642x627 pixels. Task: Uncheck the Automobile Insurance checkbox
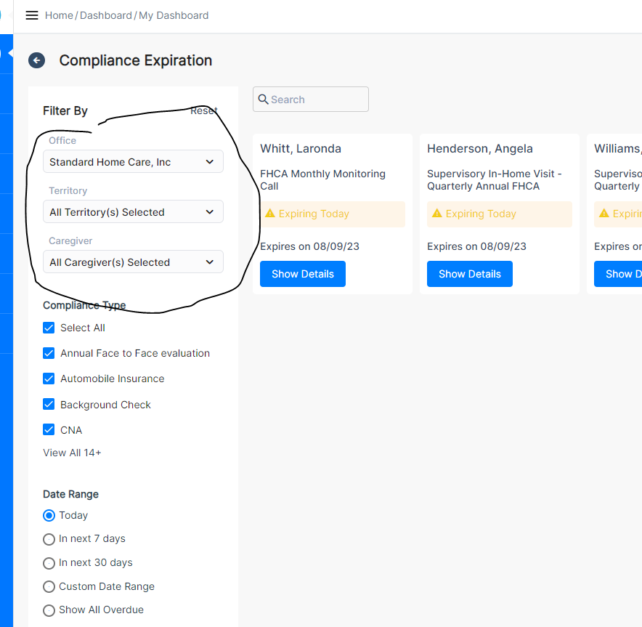pyautogui.click(x=49, y=379)
